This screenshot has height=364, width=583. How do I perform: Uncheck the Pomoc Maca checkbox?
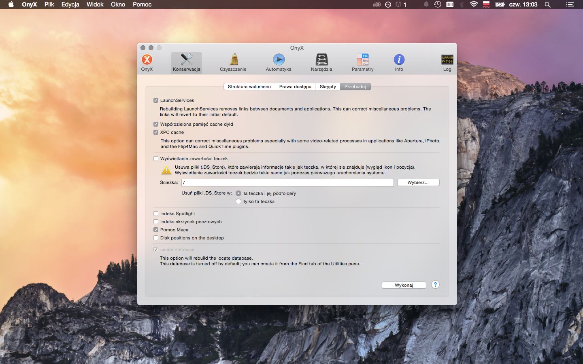pyautogui.click(x=156, y=230)
